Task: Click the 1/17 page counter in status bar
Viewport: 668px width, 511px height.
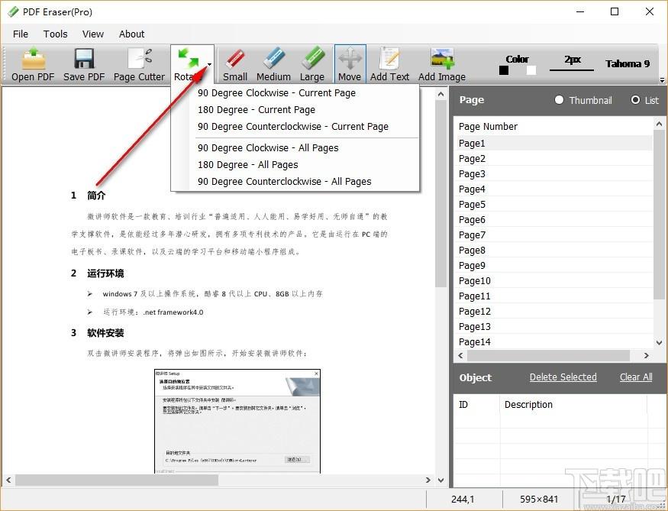Action: pos(616,499)
